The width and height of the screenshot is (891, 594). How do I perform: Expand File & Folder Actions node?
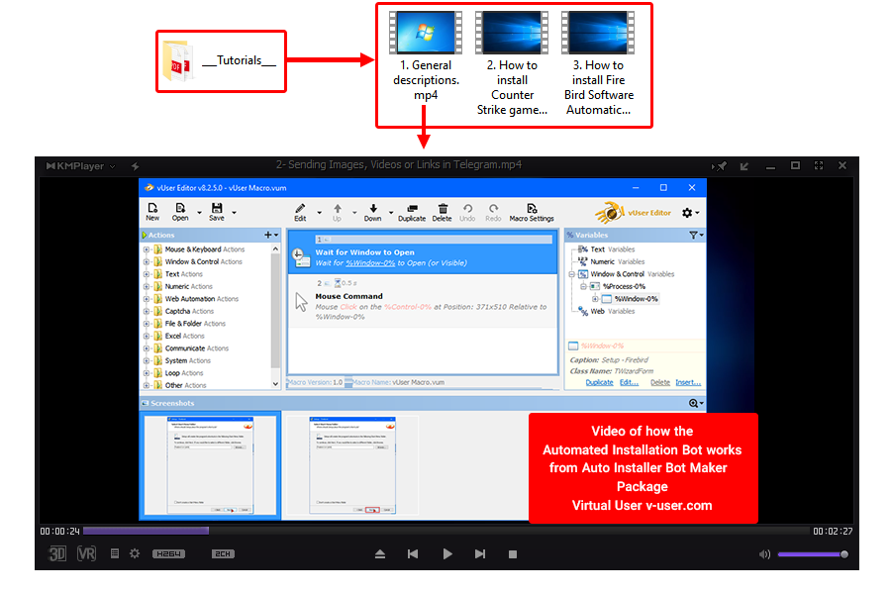pos(147,324)
